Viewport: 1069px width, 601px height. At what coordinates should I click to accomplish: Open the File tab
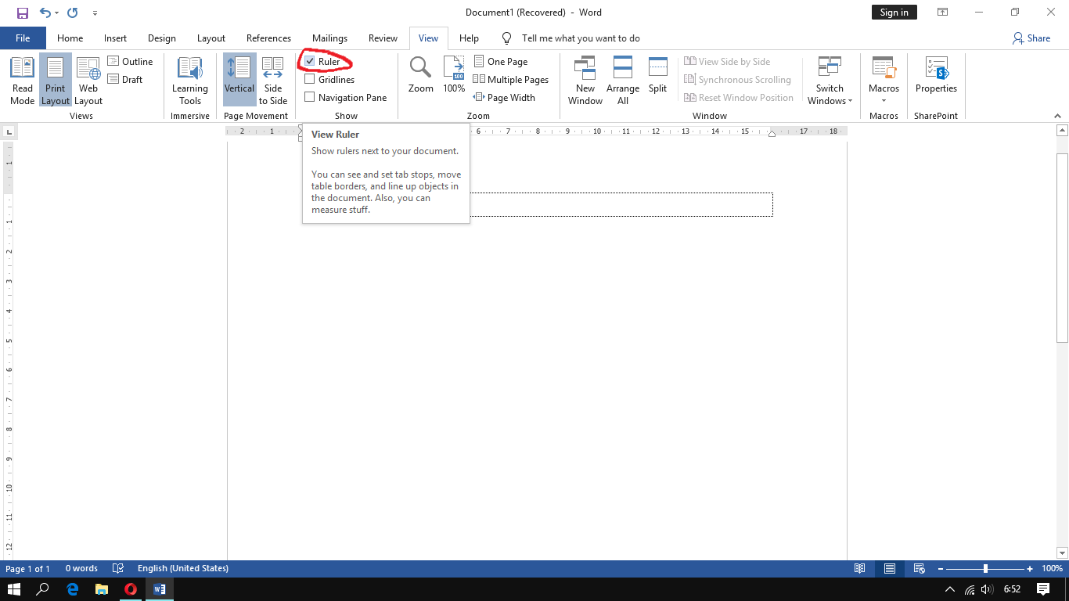point(23,38)
